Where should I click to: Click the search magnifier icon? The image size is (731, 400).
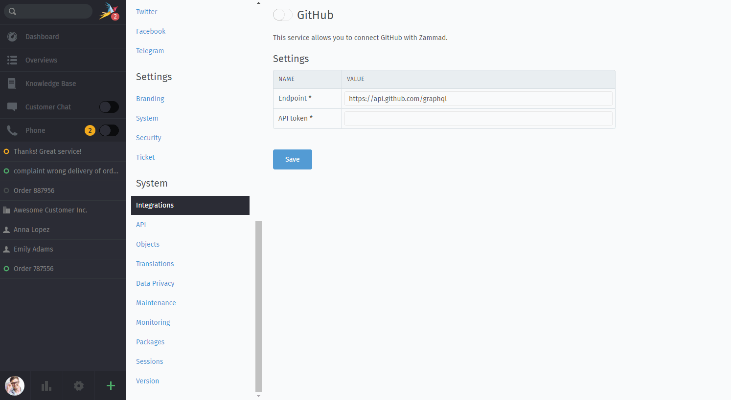pos(12,11)
